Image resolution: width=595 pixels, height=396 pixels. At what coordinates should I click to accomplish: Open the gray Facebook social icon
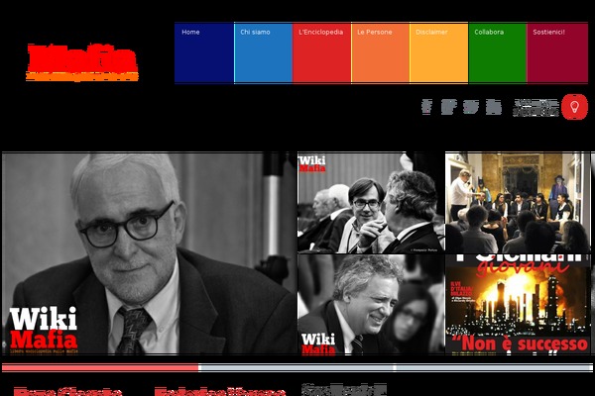point(426,107)
